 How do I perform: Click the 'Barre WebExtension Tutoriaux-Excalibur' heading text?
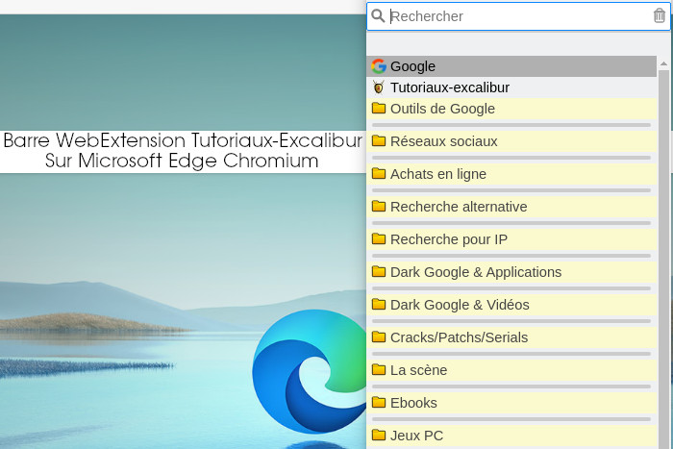(x=183, y=140)
